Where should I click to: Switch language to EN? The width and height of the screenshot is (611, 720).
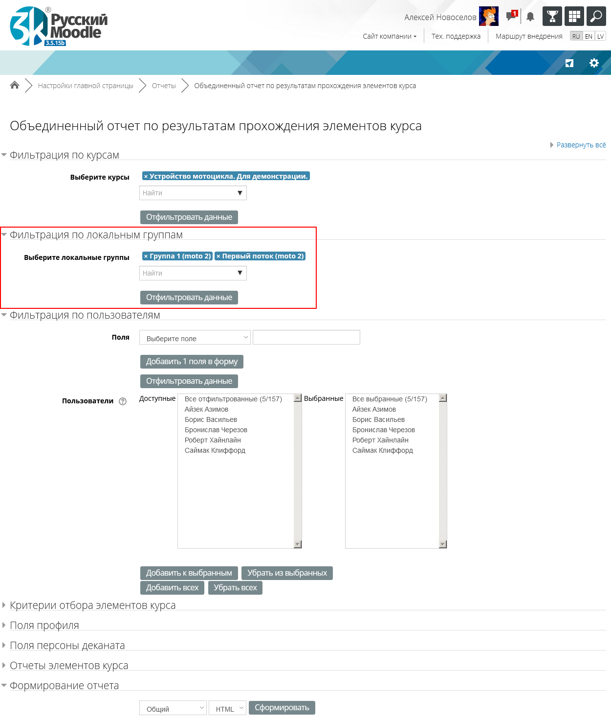(589, 36)
